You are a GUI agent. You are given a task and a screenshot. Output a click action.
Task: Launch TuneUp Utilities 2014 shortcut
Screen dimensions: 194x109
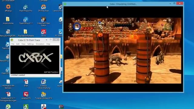(x=44, y=95)
